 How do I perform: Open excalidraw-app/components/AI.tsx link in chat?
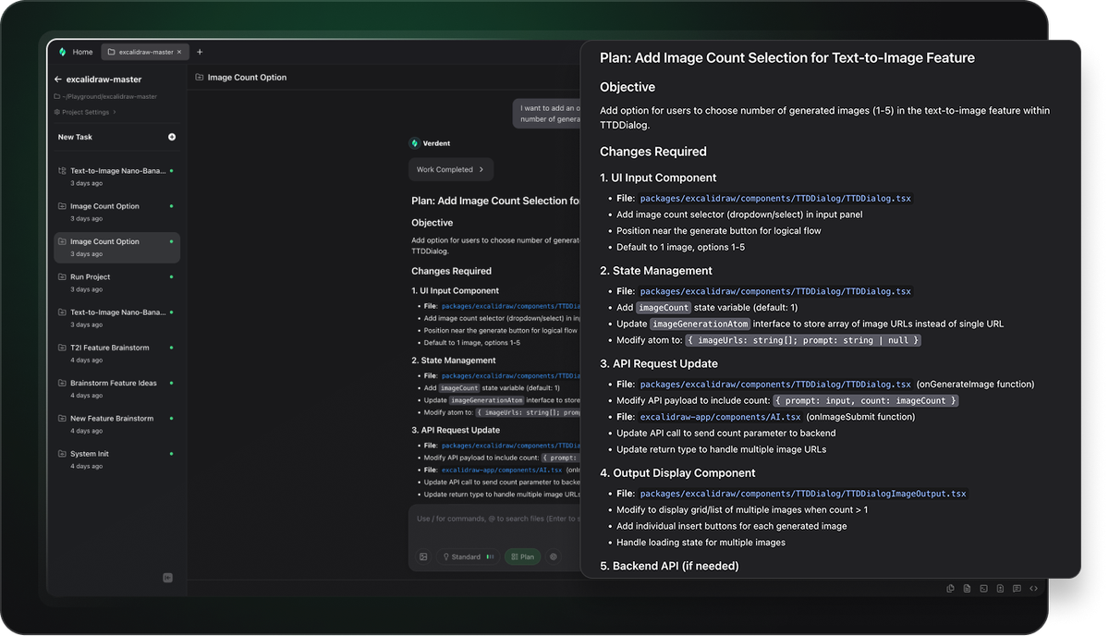(x=503, y=470)
